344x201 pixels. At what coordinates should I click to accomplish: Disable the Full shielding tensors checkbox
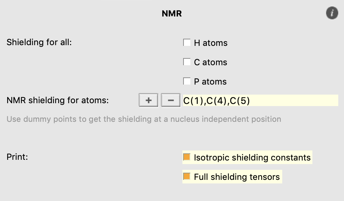(187, 177)
